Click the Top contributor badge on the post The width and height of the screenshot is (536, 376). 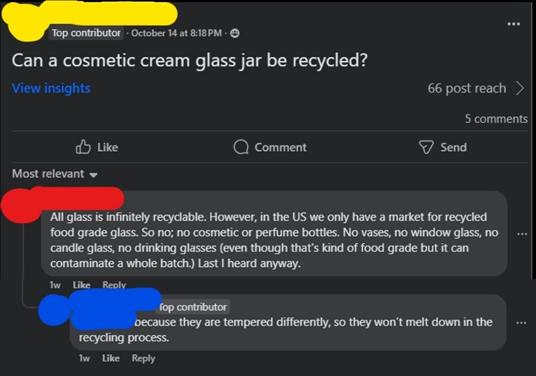[85, 32]
